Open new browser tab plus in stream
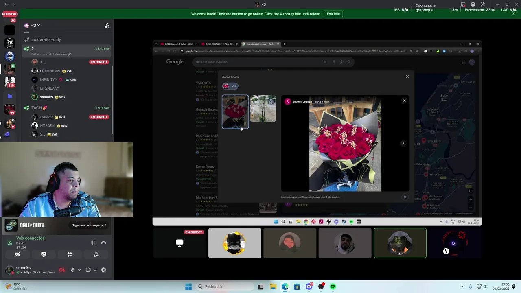Screen dimensions: 521x293 (x=284, y=44)
